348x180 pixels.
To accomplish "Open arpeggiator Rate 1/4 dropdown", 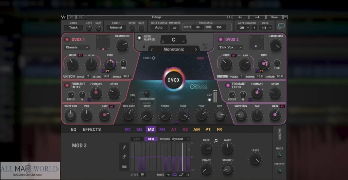I will coord(266,28).
